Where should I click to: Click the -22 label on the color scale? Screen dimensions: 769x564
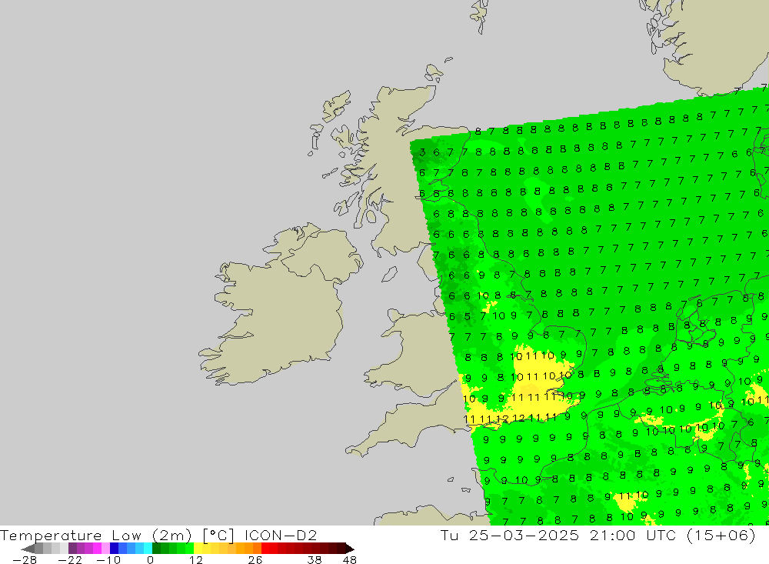click(x=70, y=560)
